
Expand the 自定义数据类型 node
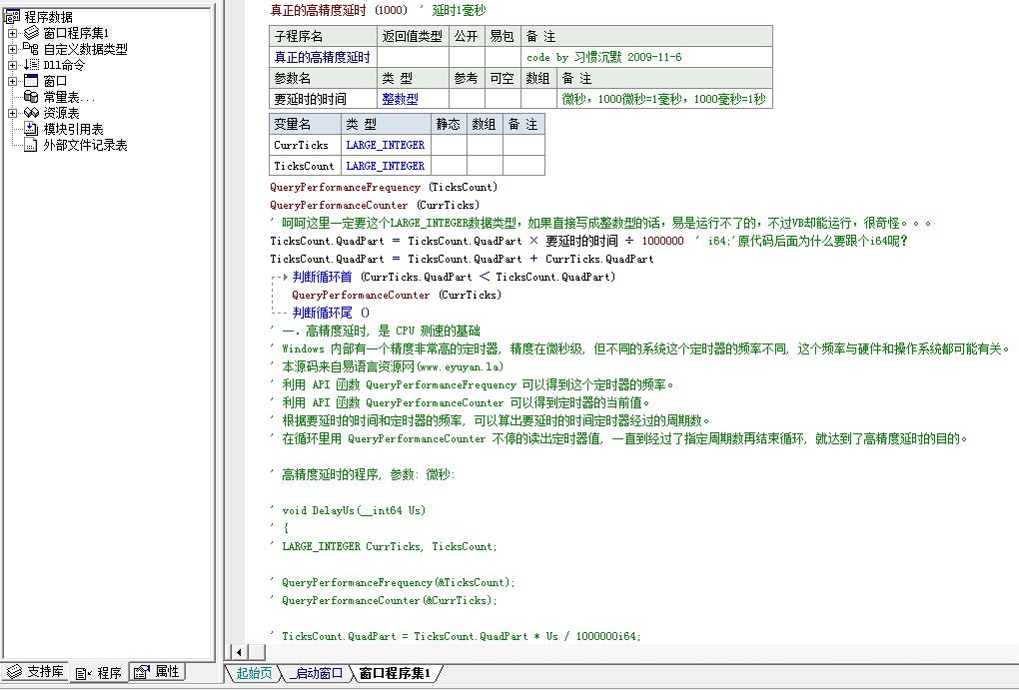pos(12,49)
